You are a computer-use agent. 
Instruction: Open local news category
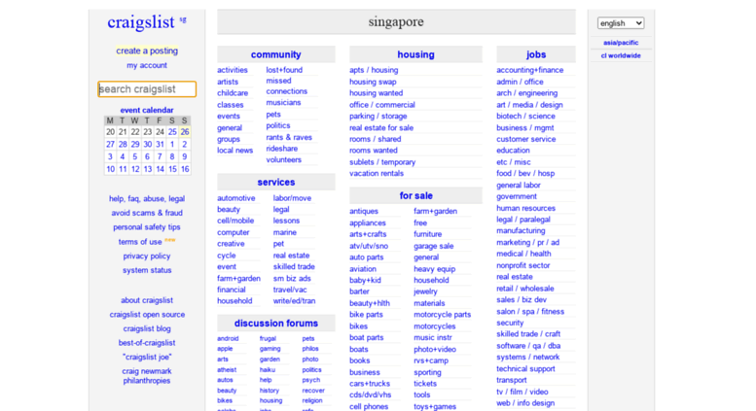[x=234, y=151]
